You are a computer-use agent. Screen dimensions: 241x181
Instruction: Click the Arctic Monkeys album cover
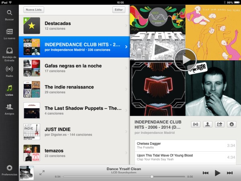[213, 88]
